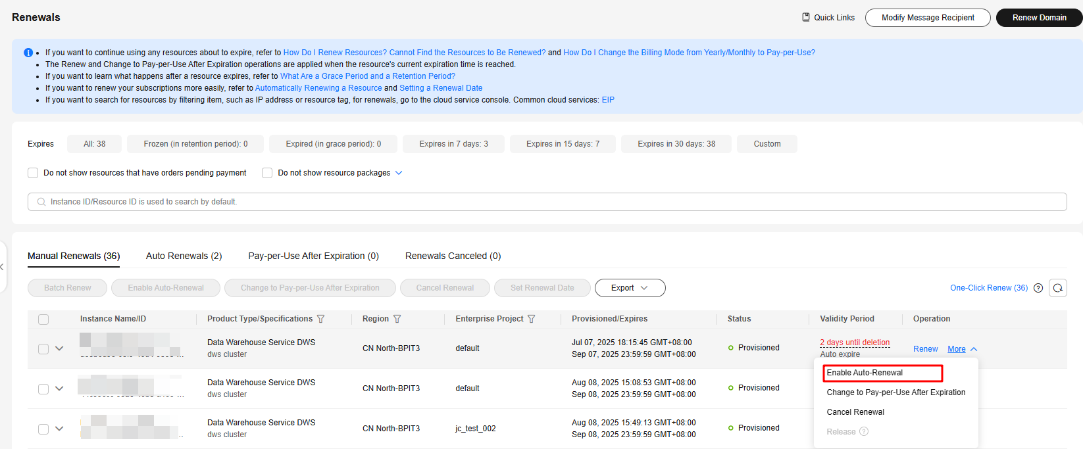
Task: Collapse the More menu in first row
Action: click(x=962, y=349)
